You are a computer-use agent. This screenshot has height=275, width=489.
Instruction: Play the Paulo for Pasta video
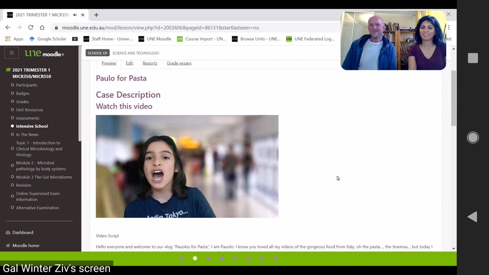click(x=187, y=166)
